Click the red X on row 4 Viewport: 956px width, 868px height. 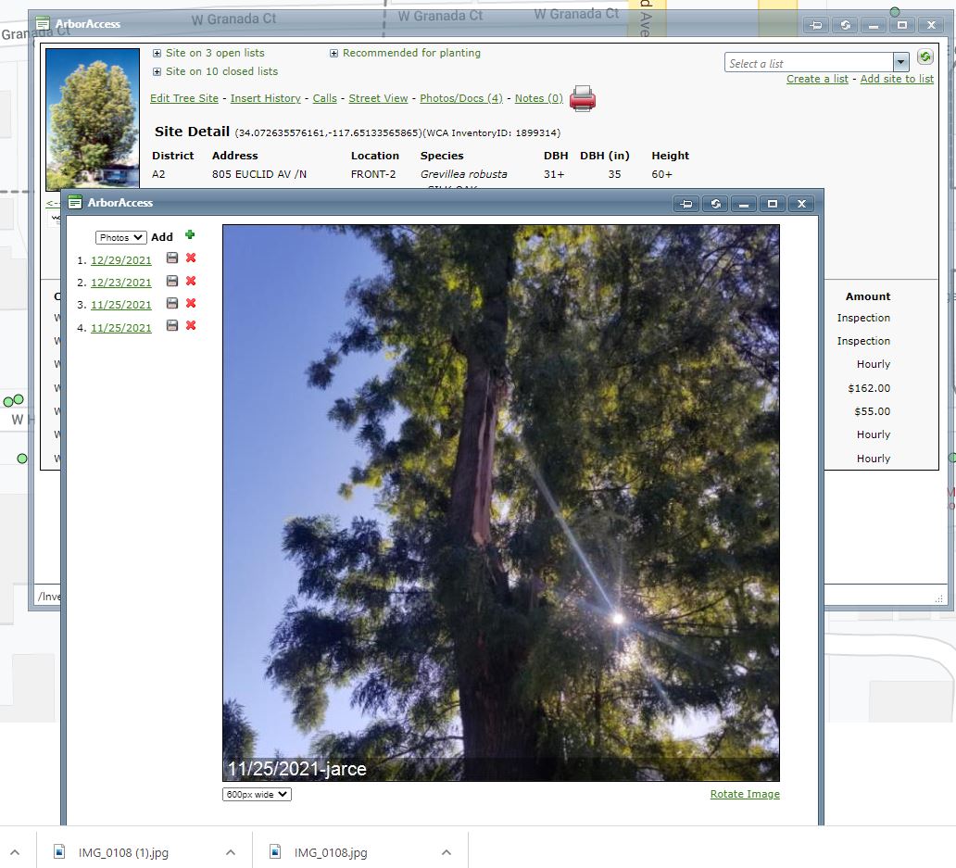[191, 325]
